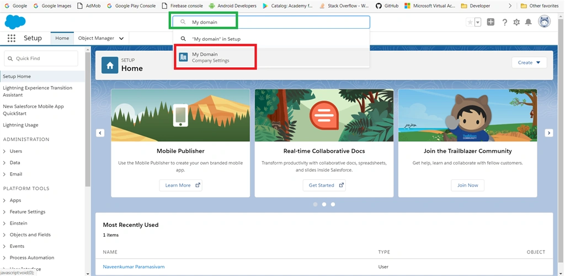Choose "My domain" in Setup search option
This screenshot has height=276, width=565.
pos(271,39)
